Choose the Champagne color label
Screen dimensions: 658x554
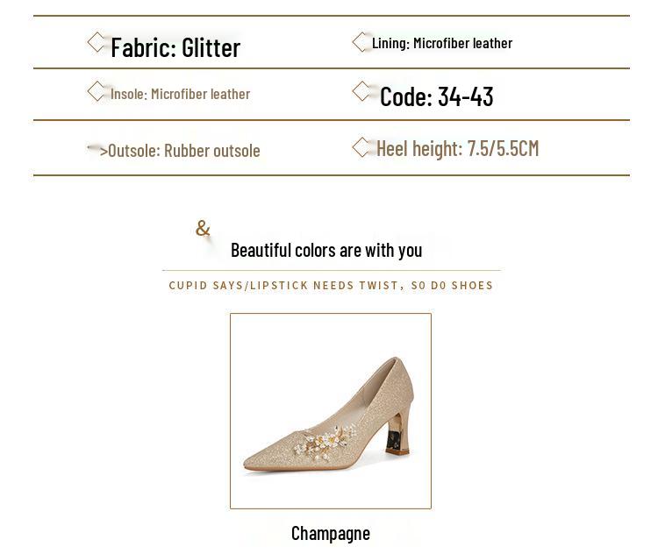coord(331,533)
